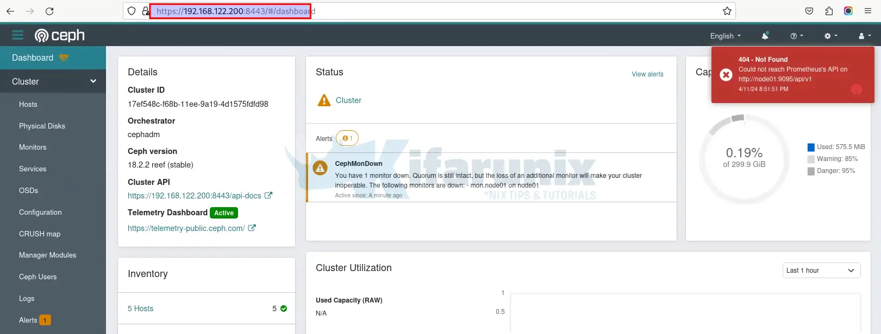881x334 pixels.
Task: Open the Last 1 hour time range dropdown
Action: pyautogui.click(x=820, y=271)
